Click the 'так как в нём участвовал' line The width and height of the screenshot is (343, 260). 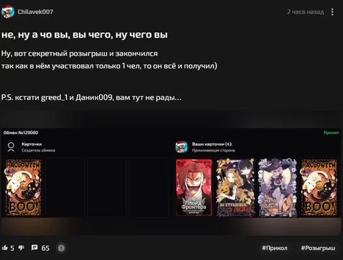tap(109, 66)
